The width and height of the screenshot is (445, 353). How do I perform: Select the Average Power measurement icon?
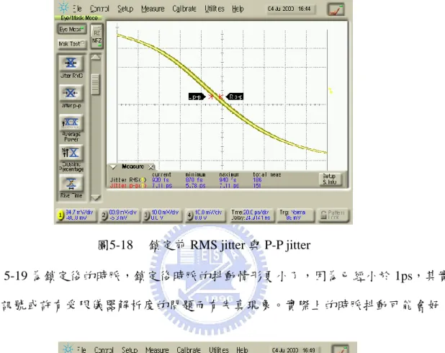[71, 123]
